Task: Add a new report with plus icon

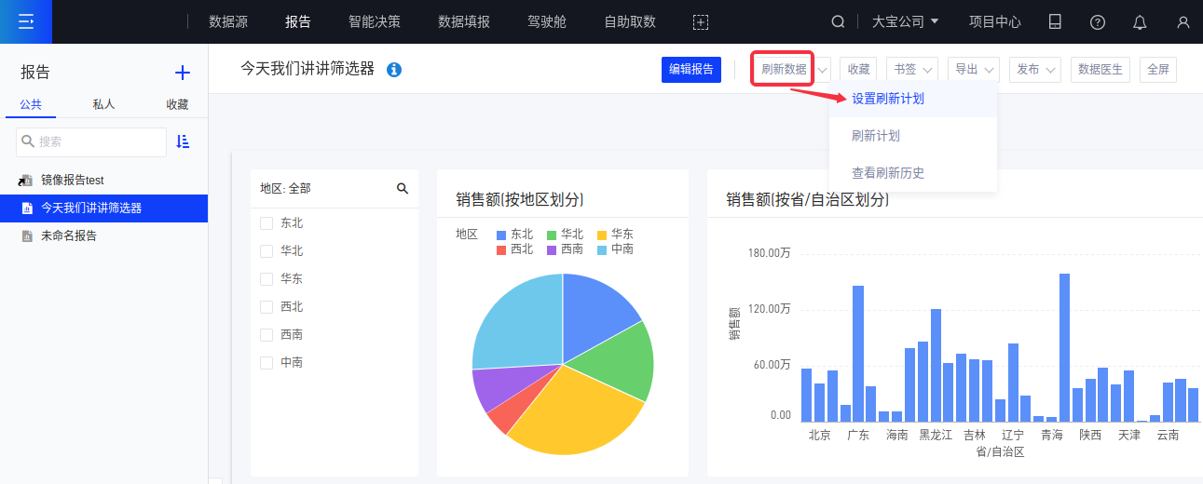Action: 183,73
